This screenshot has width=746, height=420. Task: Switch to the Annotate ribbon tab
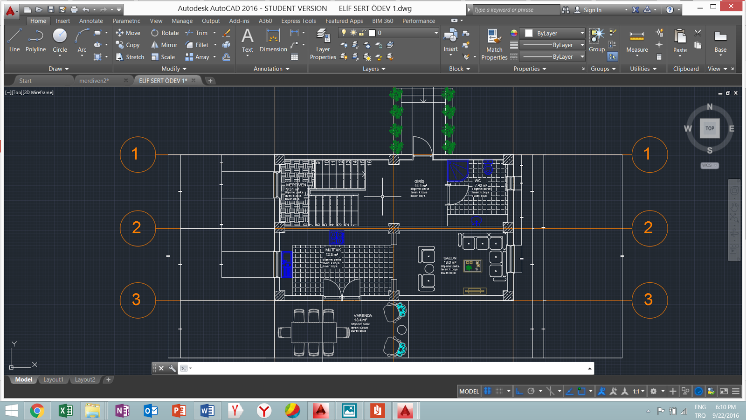(x=91, y=21)
